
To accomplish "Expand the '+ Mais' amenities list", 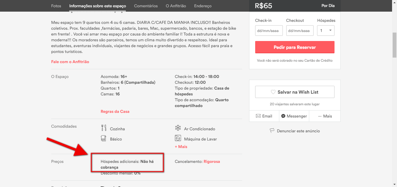I will tap(181, 147).
